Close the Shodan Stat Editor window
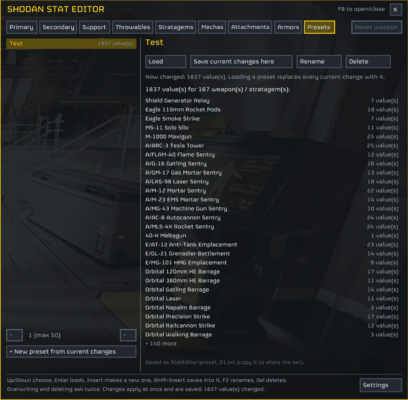408x400 pixels. [395, 10]
